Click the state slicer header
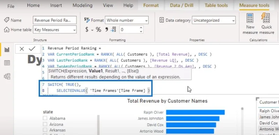Screen dimensions: 279x135 [48, 112]
